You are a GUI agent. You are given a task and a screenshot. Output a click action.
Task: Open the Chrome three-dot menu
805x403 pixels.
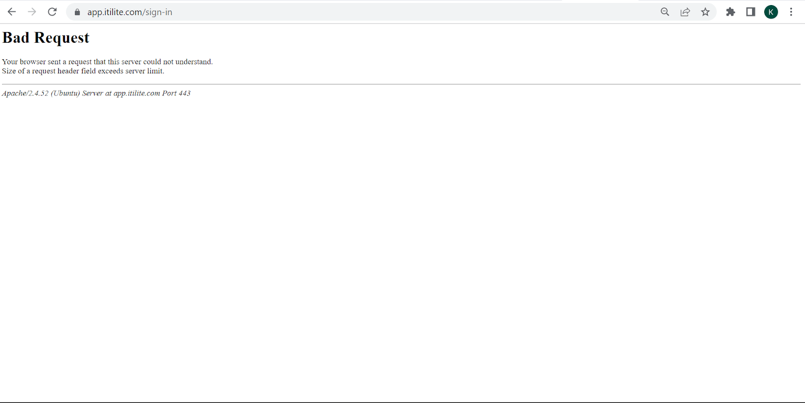(791, 12)
